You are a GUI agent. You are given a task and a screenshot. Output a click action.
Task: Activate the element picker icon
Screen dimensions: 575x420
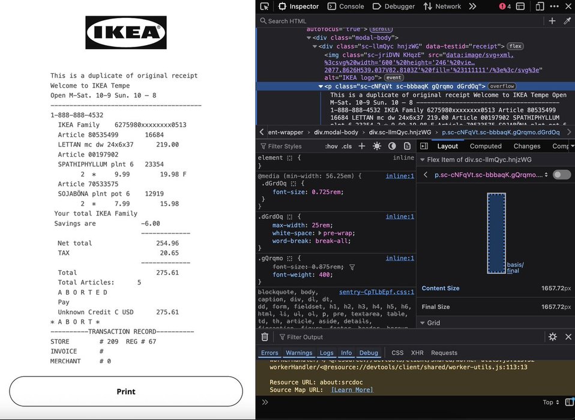(265, 6)
